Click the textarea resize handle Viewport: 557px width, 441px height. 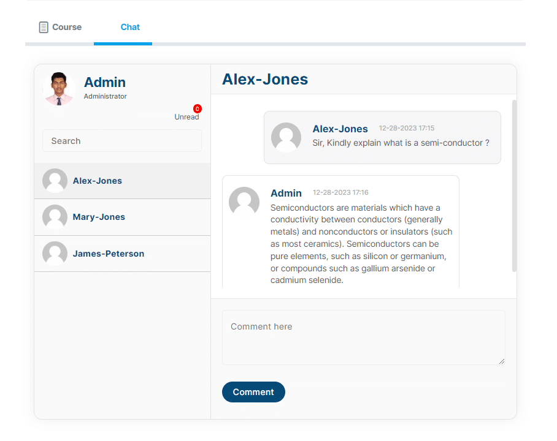tap(501, 361)
